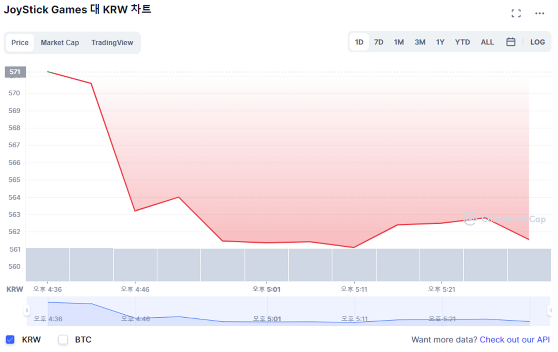Screen dimensions: 558x352
Task: Select the 1M time range
Action: (399, 42)
